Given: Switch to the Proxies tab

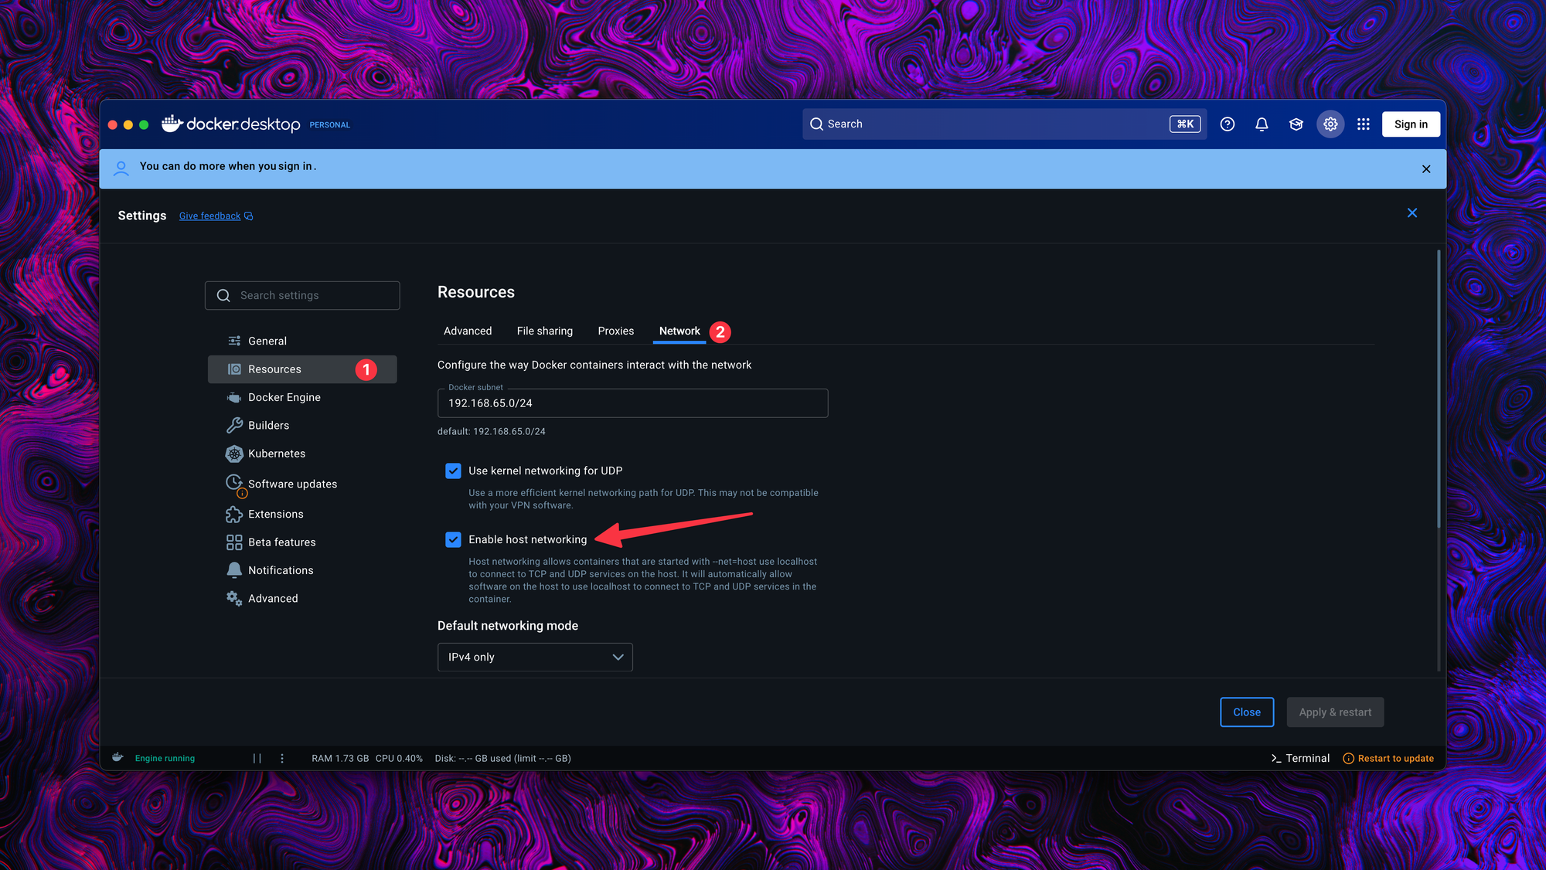Looking at the screenshot, I should pyautogui.click(x=616, y=331).
